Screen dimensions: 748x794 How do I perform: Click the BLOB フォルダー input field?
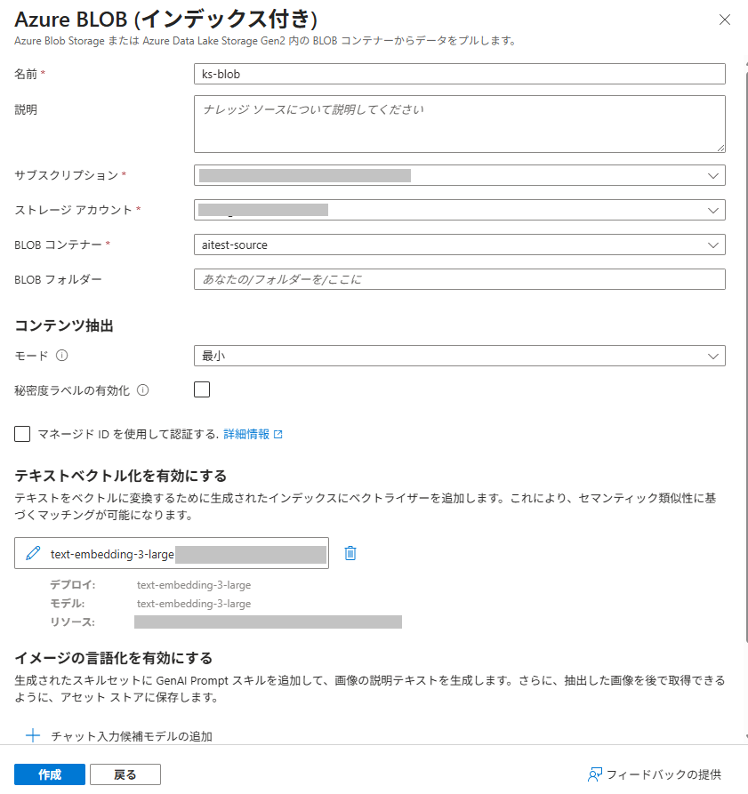click(x=459, y=279)
